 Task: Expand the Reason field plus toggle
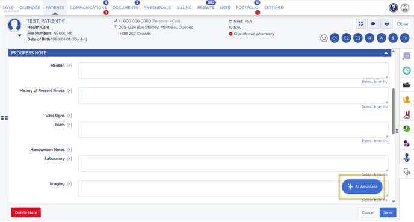click(x=69, y=66)
